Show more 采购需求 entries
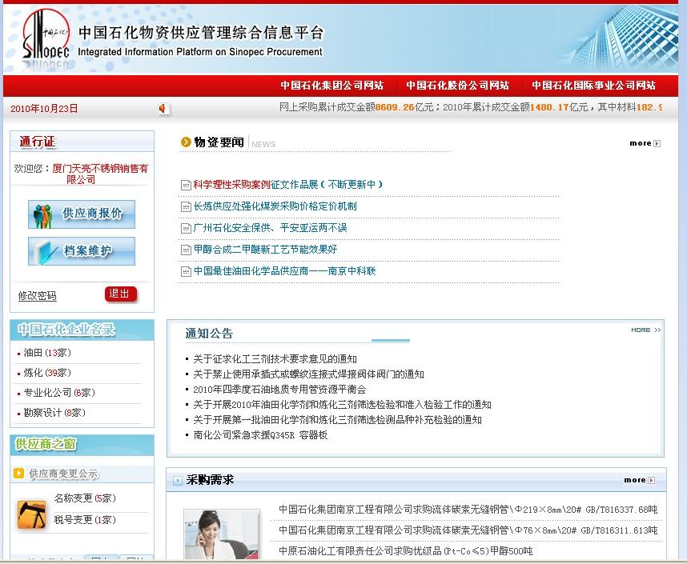The height and width of the screenshot is (564, 687). click(639, 480)
